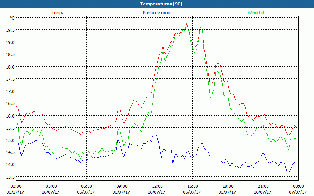Click the dew point minimum before midnight
314x196 pixels.
[288, 173]
